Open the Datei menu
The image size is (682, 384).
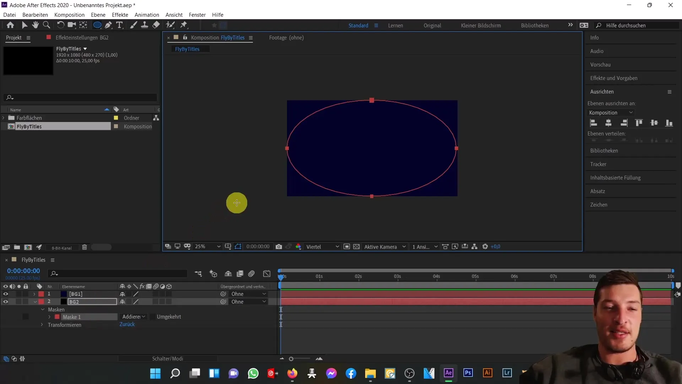(10, 15)
